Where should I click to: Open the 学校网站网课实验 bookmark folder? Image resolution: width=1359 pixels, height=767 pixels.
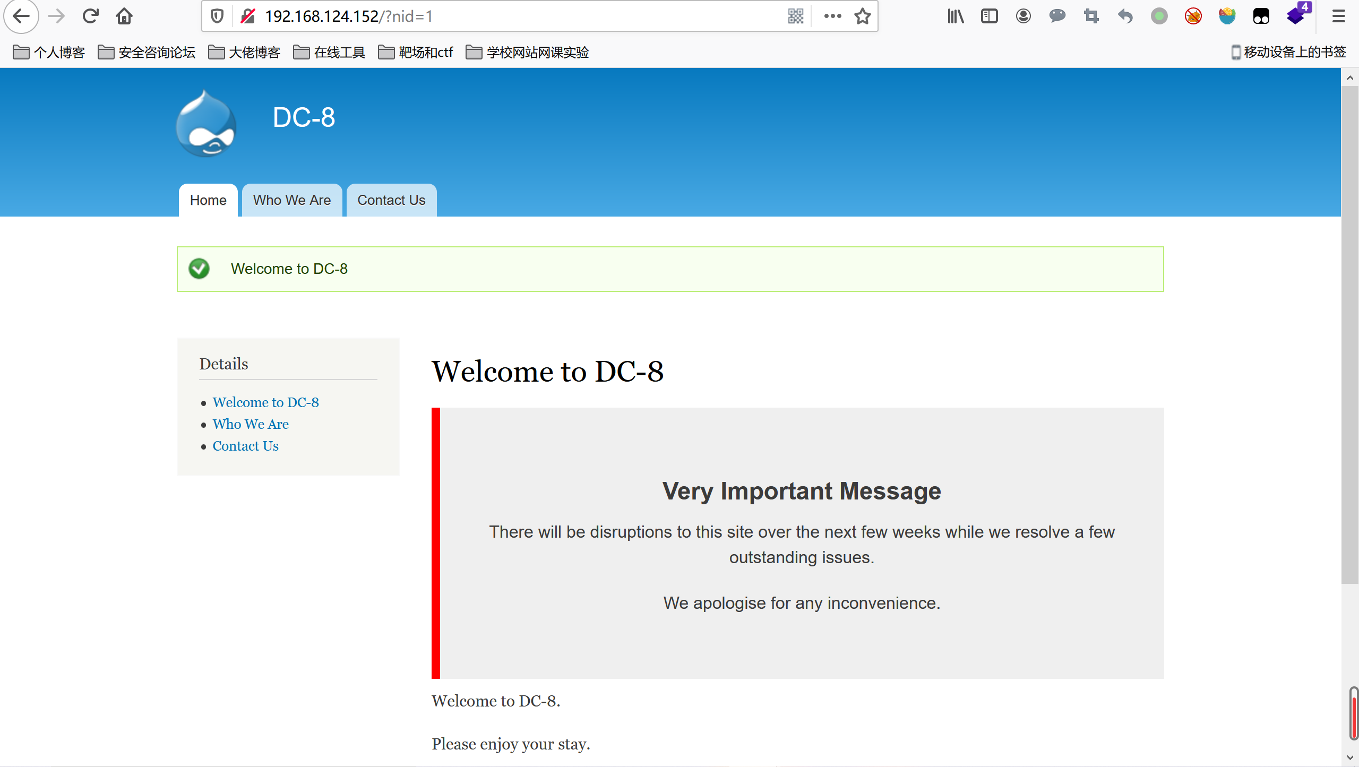(x=528, y=53)
